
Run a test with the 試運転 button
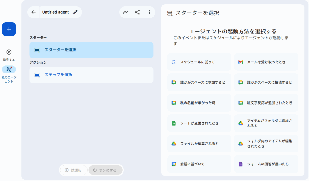[73, 170]
